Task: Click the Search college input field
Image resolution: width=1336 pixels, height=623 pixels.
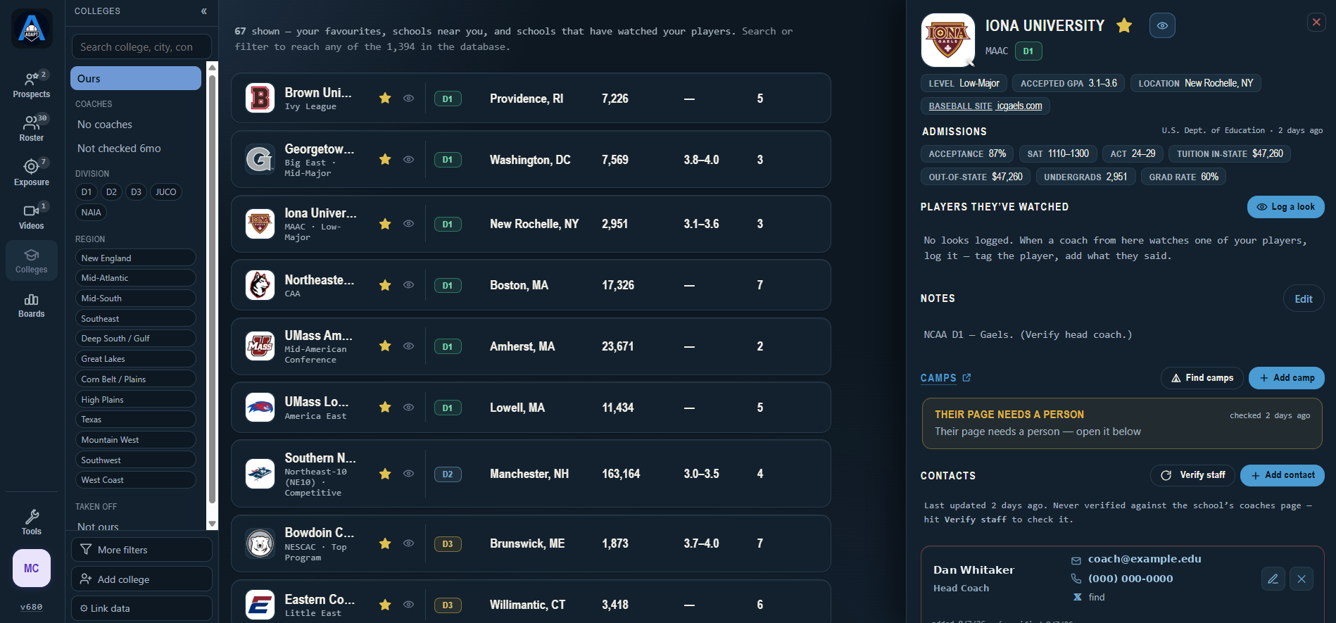Action: point(141,47)
